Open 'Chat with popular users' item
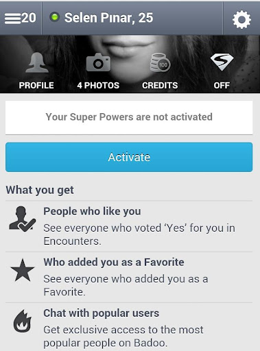 tap(129, 327)
